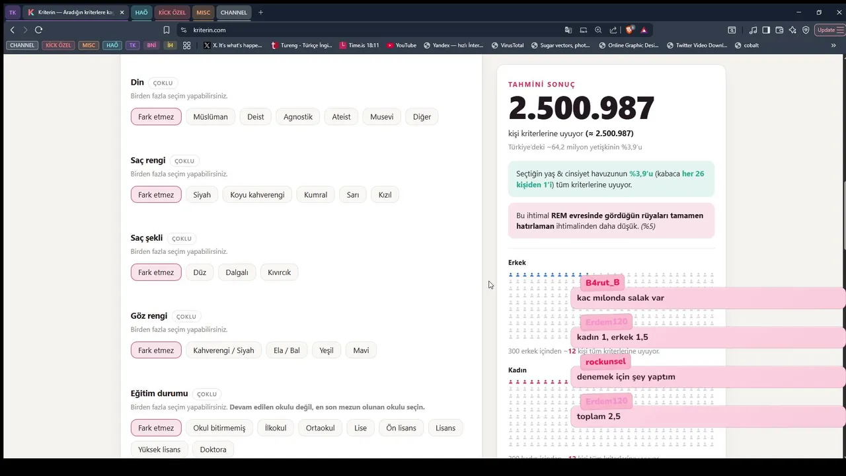The image size is (846, 476).
Task: Expand the BNİ bookmark folder
Action: (151, 46)
